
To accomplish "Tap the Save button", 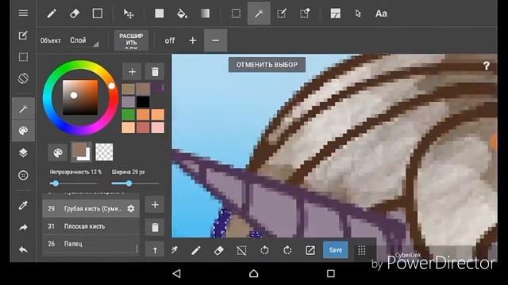I will 336,250.
